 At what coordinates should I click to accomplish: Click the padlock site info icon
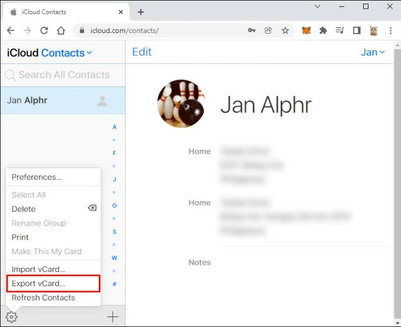(x=82, y=31)
